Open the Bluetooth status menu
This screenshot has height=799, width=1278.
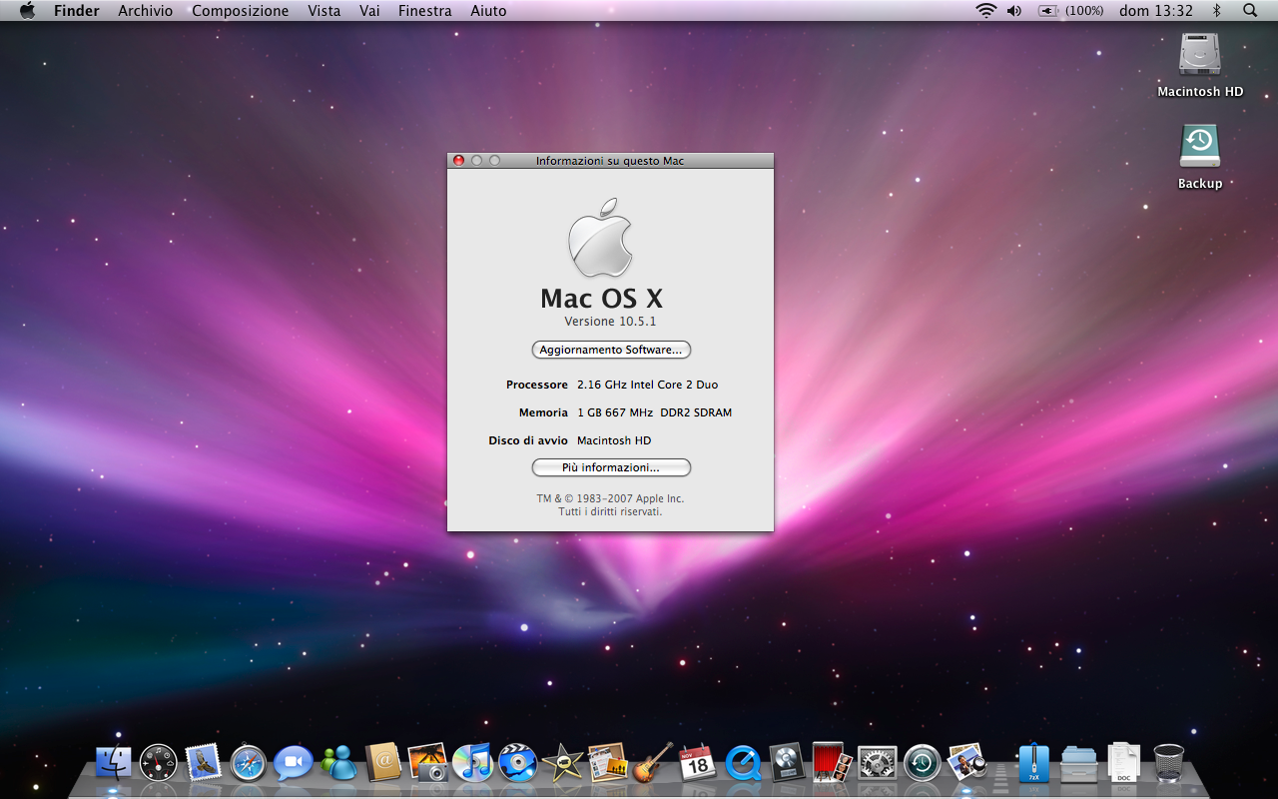[1216, 11]
